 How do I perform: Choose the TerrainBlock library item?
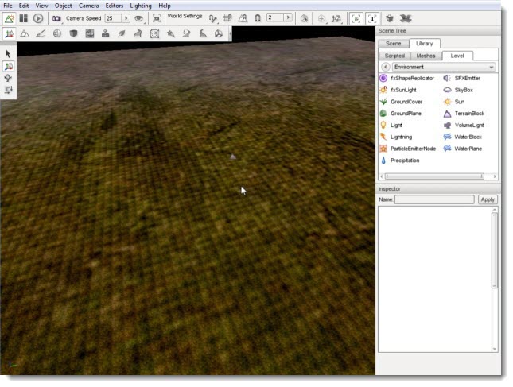click(468, 114)
